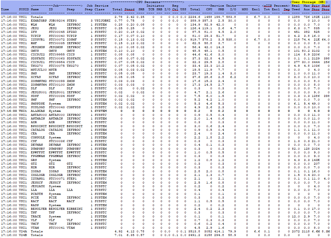Click the Service Class column header
Screen dimensions: 331x238
click(x=101, y=8)
